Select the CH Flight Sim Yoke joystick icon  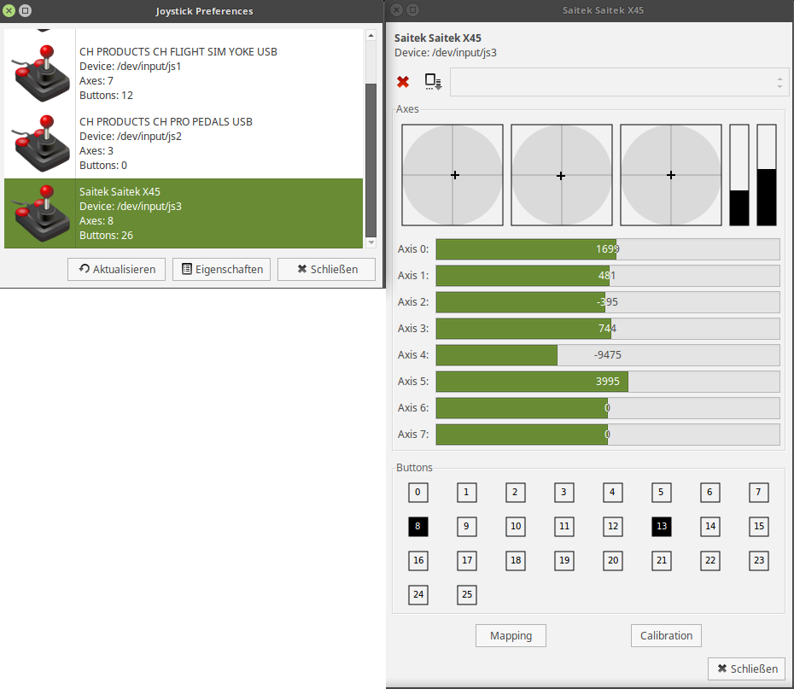(42, 73)
